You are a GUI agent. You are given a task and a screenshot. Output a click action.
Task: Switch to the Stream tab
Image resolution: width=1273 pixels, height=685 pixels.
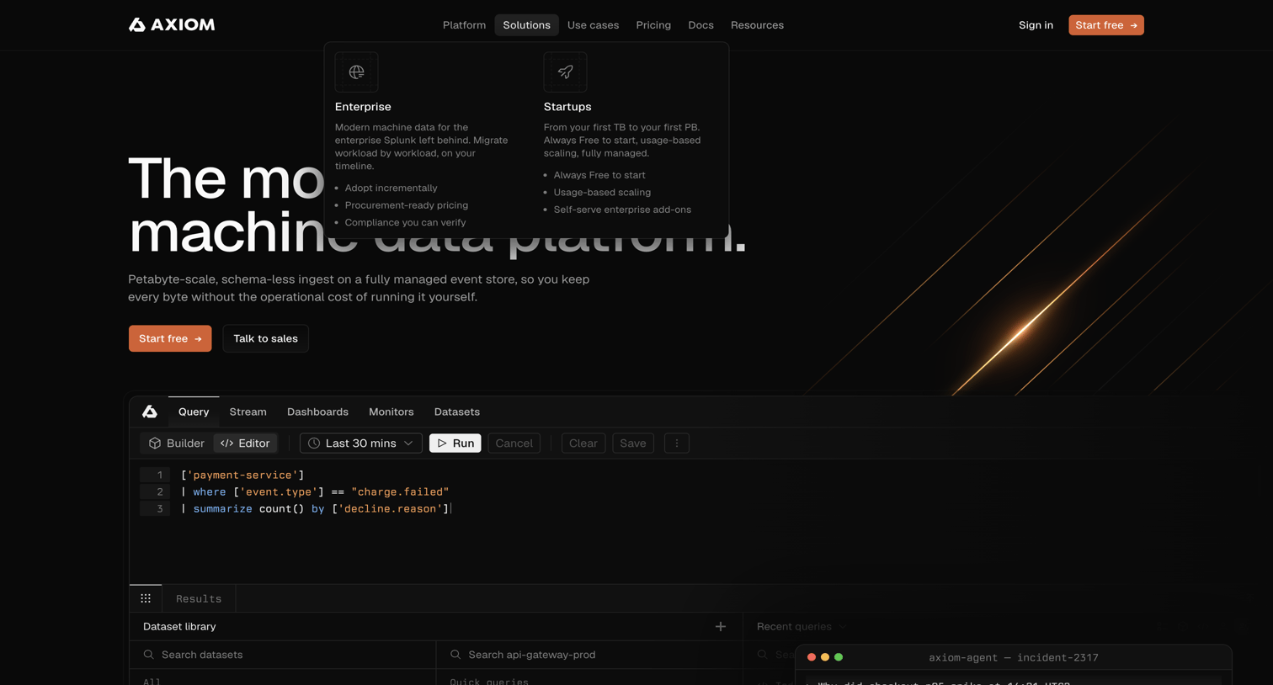click(x=248, y=412)
